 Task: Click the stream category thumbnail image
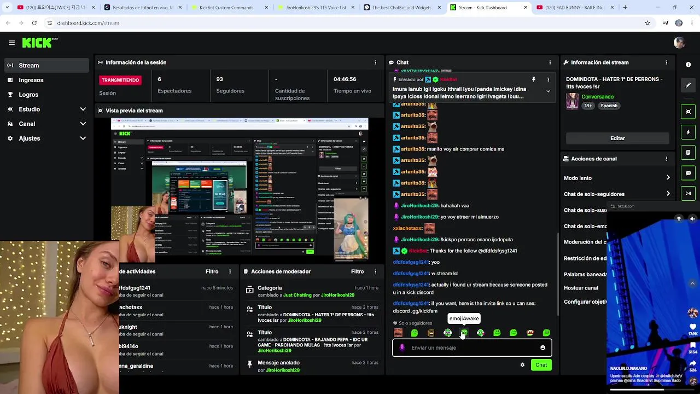coord(572,101)
